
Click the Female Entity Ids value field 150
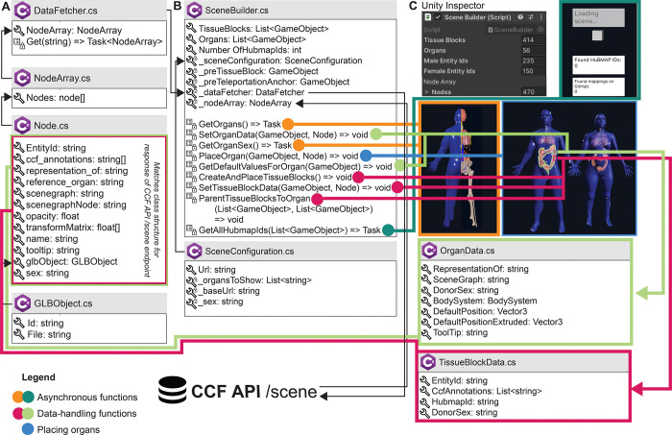(x=533, y=71)
